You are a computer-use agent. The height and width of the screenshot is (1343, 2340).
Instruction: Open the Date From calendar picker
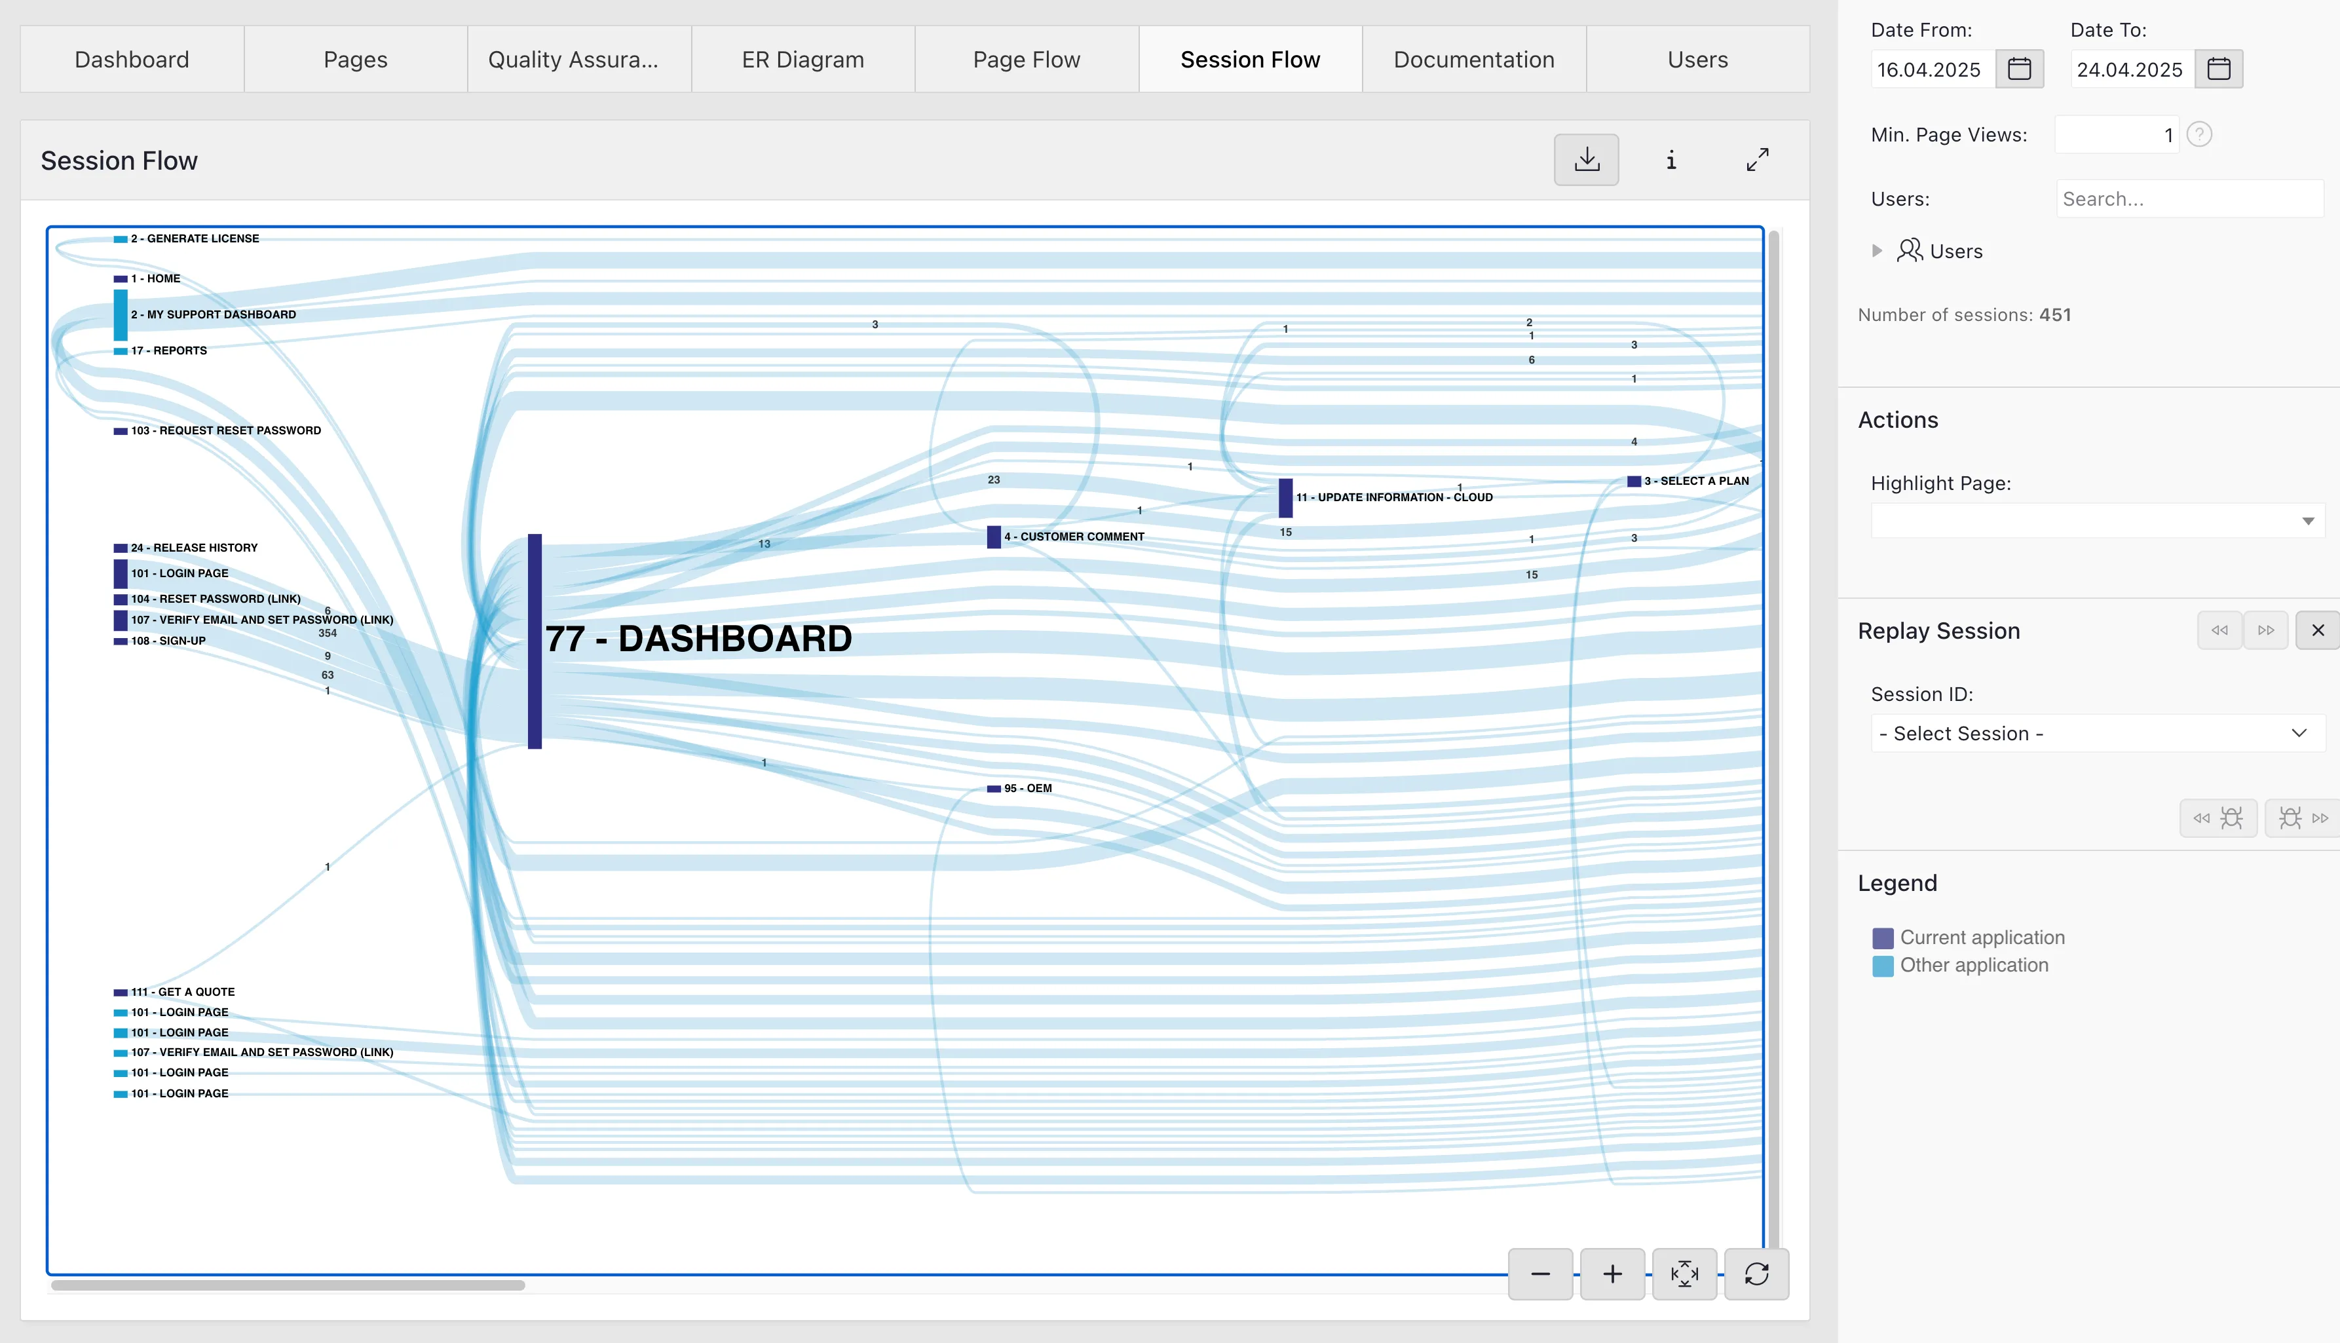[x=2019, y=68]
